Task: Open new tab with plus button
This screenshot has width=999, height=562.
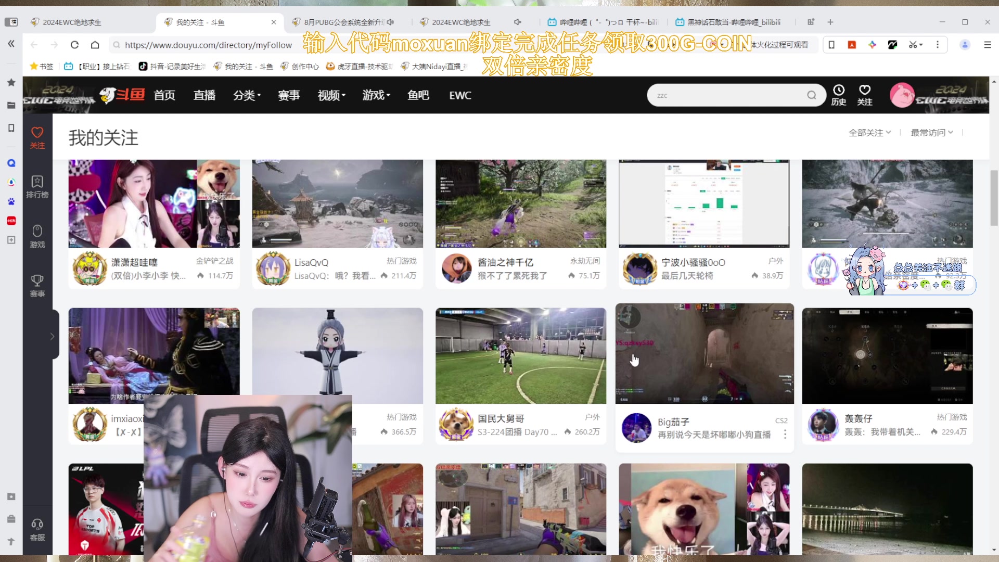Action: [x=830, y=22]
